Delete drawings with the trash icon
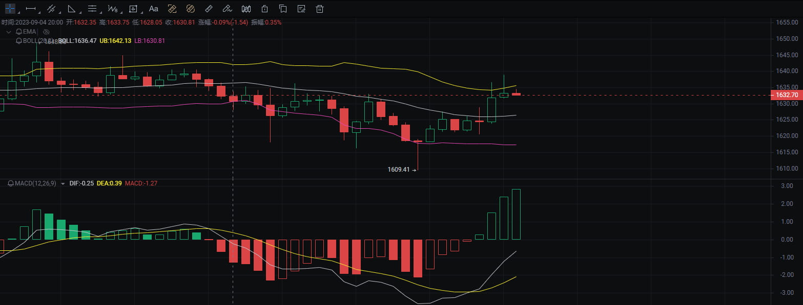This screenshot has width=803, height=305. pyautogui.click(x=320, y=8)
